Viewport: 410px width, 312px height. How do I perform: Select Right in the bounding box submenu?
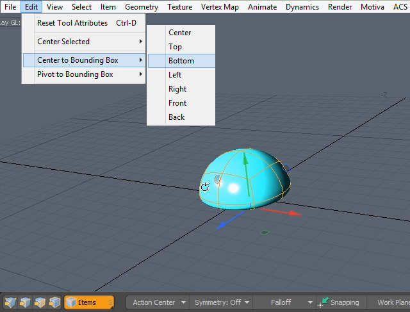click(x=181, y=89)
